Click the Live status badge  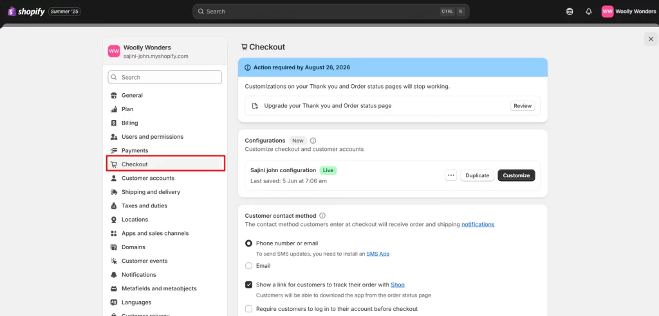(328, 170)
